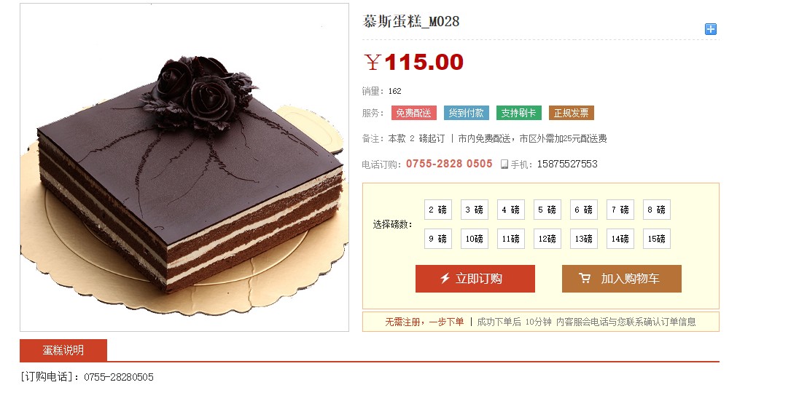Pick the 8 磅 weight box
Screen dimensions: 799x393
coord(656,210)
